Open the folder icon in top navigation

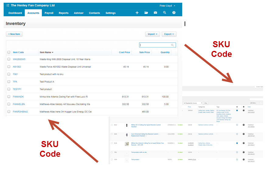click(x=146, y=13)
